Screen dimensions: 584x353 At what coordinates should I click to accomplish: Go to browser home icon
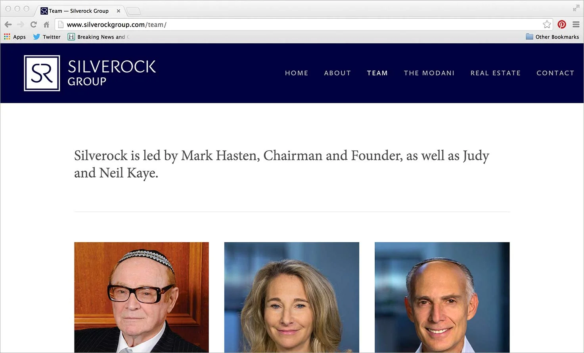[x=46, y=25]
